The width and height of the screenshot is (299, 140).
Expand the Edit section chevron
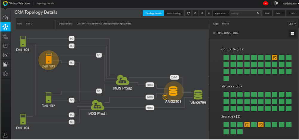[x=295, y=24]
